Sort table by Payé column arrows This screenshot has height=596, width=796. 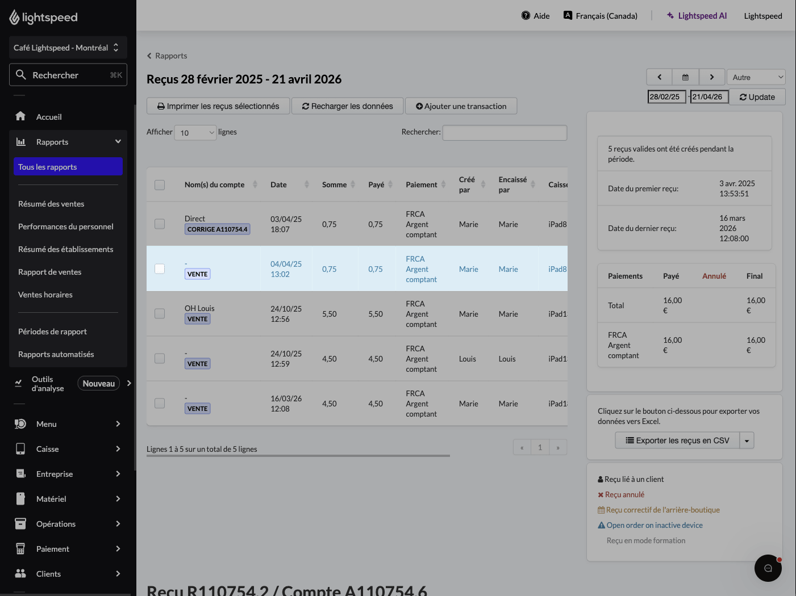pyautogui.click(x=390, y=184)
